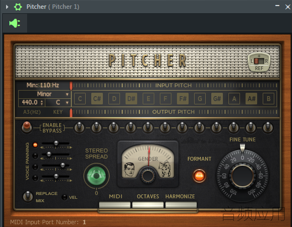The width and height of the screenshot is (292, 227).
Task: Open the C key dropdown
Action: [58, 102]
